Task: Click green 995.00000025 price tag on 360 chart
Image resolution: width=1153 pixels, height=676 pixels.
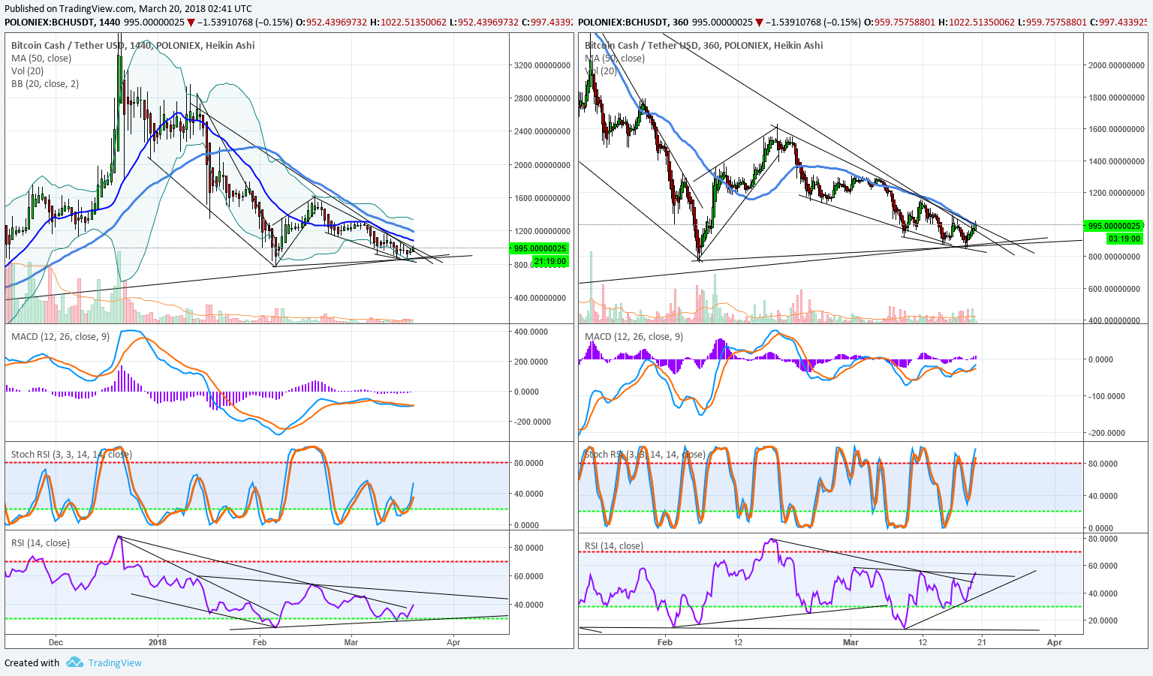Action: click(1113, 226)
